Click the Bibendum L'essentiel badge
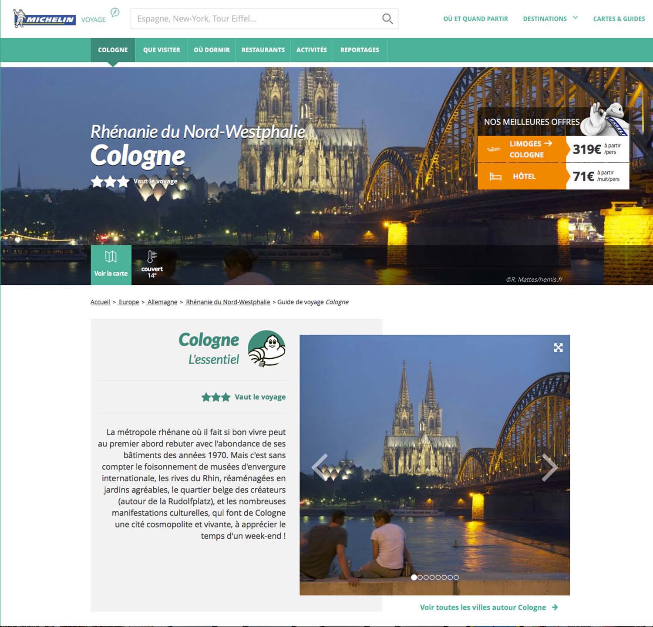 point(266,349)
